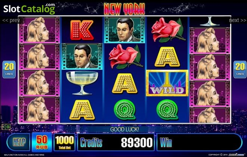Go to the next >> screenshot
This screenshot has width=247, height=157.
237,20
